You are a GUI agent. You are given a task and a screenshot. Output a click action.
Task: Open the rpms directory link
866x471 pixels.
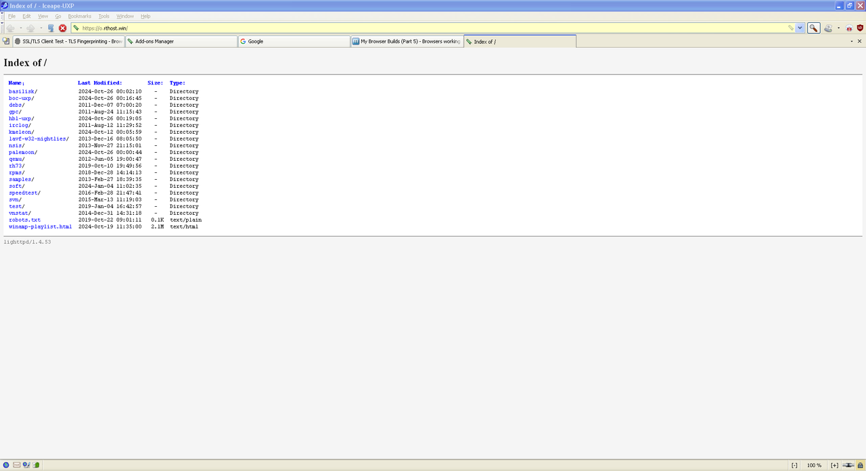tap(15, 172)
